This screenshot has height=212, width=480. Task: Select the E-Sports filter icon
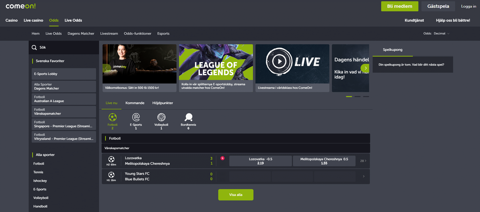click(136, 117)
